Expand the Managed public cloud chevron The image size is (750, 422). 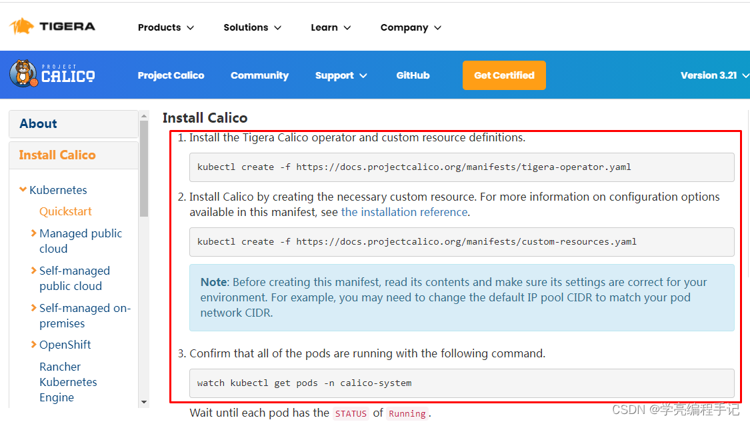tap(33, 233)
